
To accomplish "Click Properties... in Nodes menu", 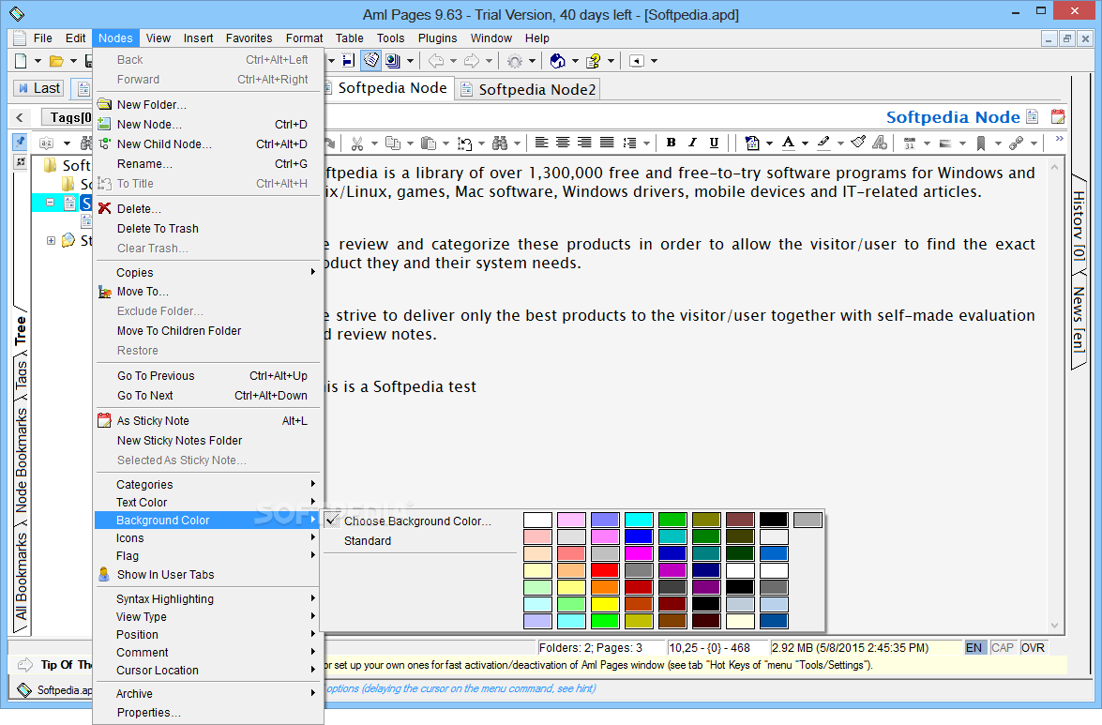I will (207, 713).
